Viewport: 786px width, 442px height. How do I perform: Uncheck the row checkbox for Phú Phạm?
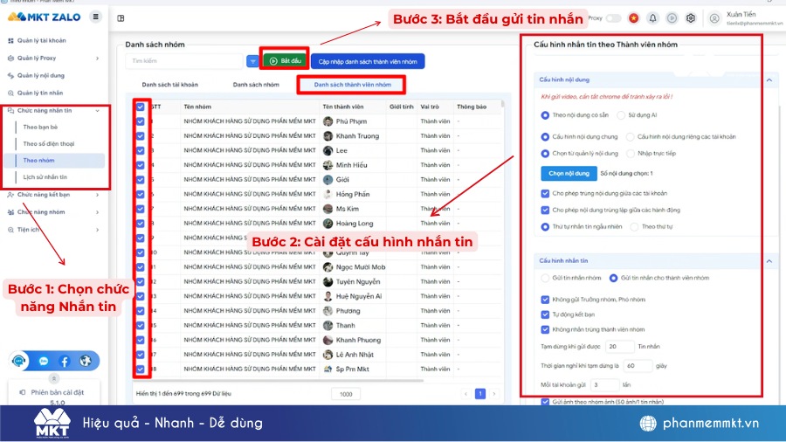141,121
